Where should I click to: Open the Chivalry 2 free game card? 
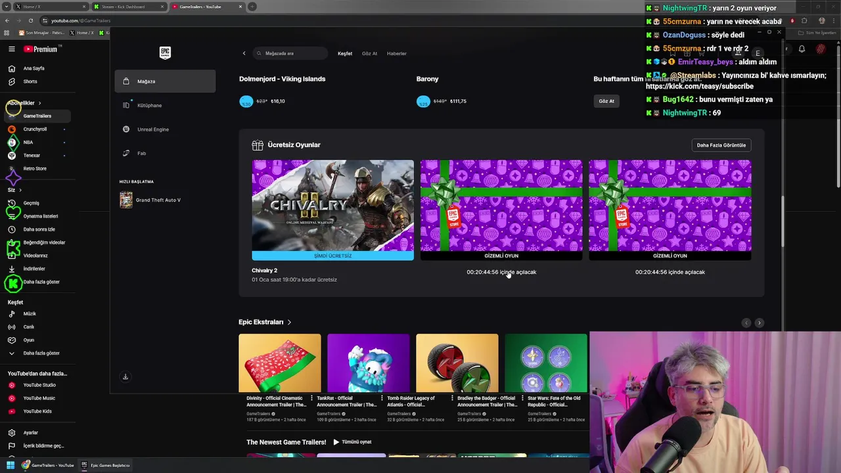coord(332,210)
